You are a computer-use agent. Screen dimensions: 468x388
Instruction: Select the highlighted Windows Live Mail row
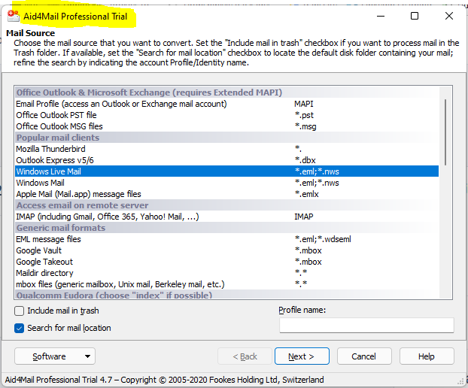[x=226, y=171]
